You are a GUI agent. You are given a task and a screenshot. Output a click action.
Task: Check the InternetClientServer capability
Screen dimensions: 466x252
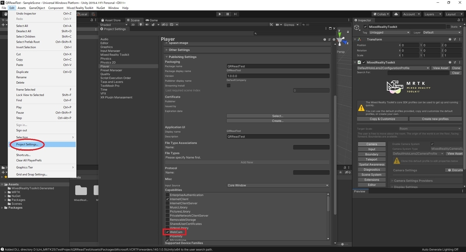click(x=167, y=204)
